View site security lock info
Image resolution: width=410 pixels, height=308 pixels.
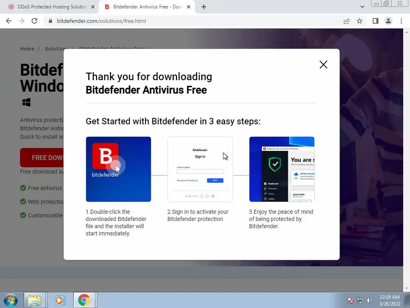[x=50, y=21]
